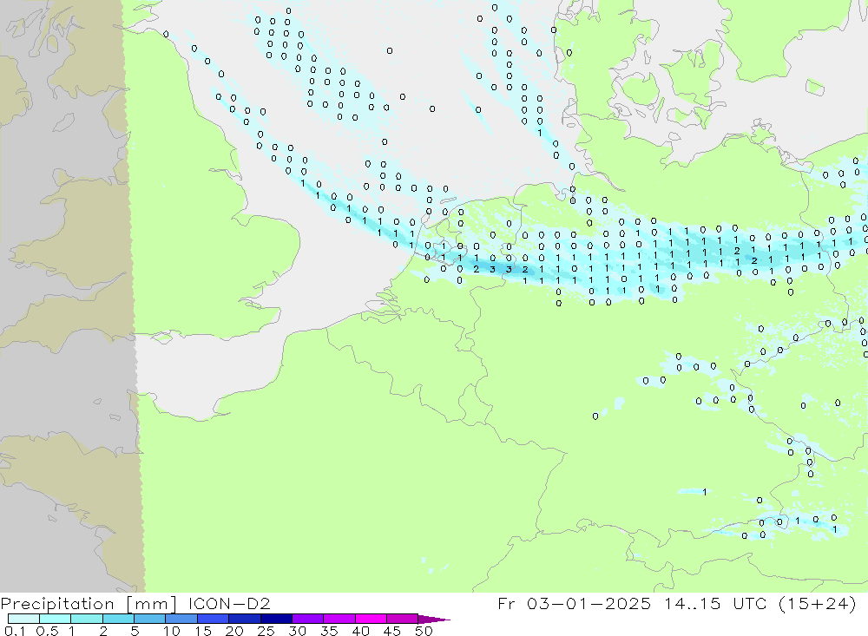Click the 'ICON-D2' model label
Screen dimensions: 868x636
pyautogui.click(x=229, y=603)
